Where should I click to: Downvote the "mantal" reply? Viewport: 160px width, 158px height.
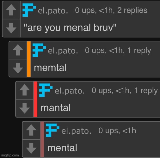[x=25, y=108]
